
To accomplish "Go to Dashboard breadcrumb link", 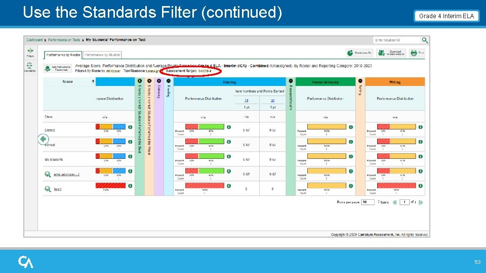I will point(34,39).
